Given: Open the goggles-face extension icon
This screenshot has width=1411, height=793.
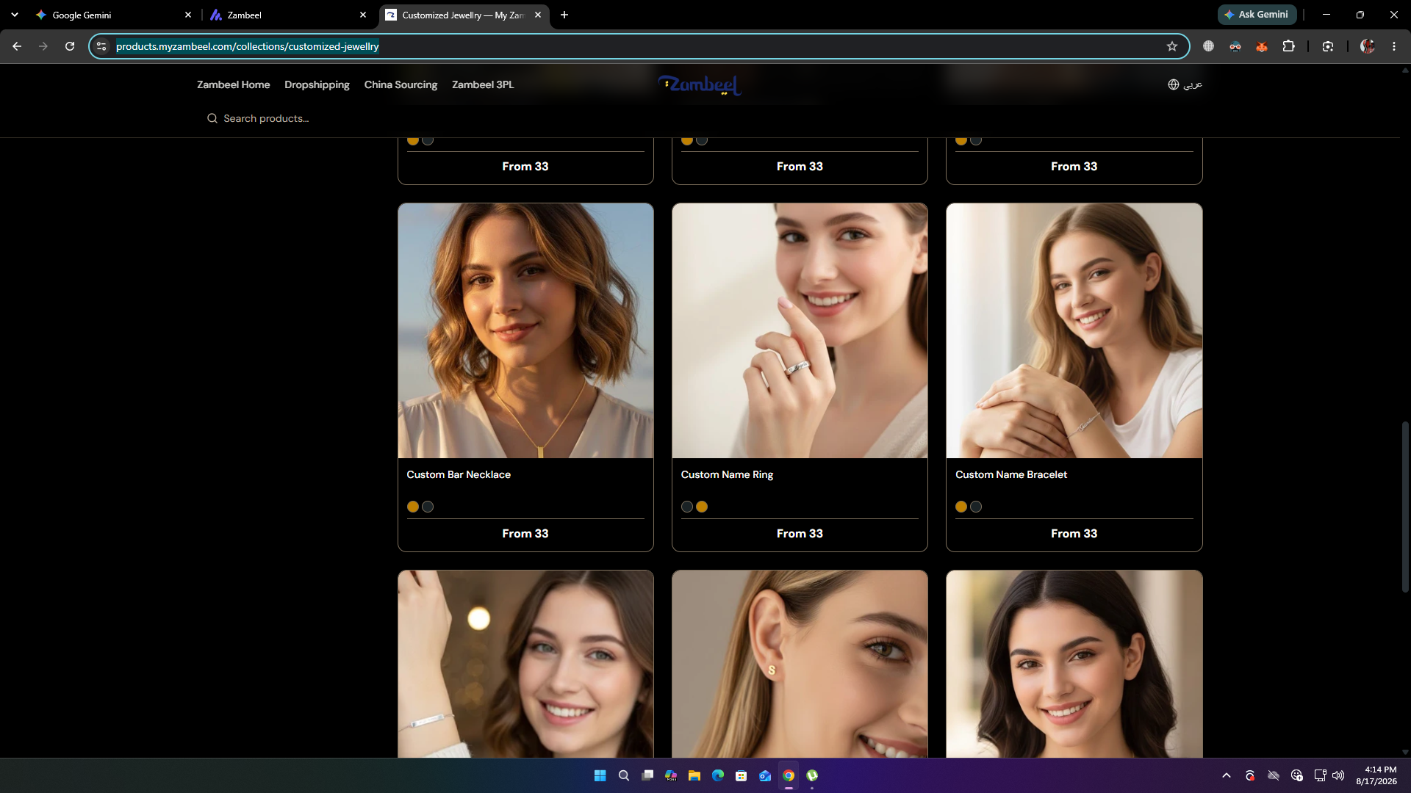Looking at the screenshot, I should (1235, 46).
